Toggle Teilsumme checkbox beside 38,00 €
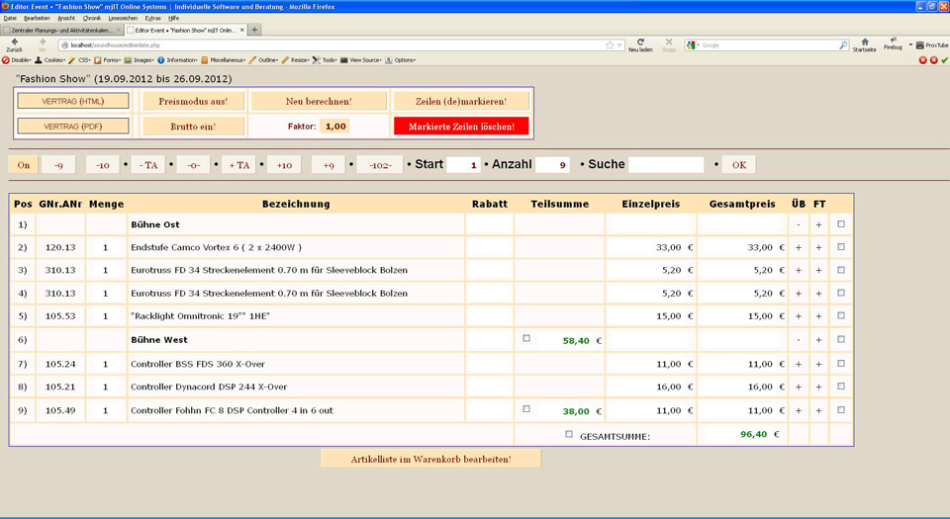This screenshot has height=519, width=950. point(526,409)
